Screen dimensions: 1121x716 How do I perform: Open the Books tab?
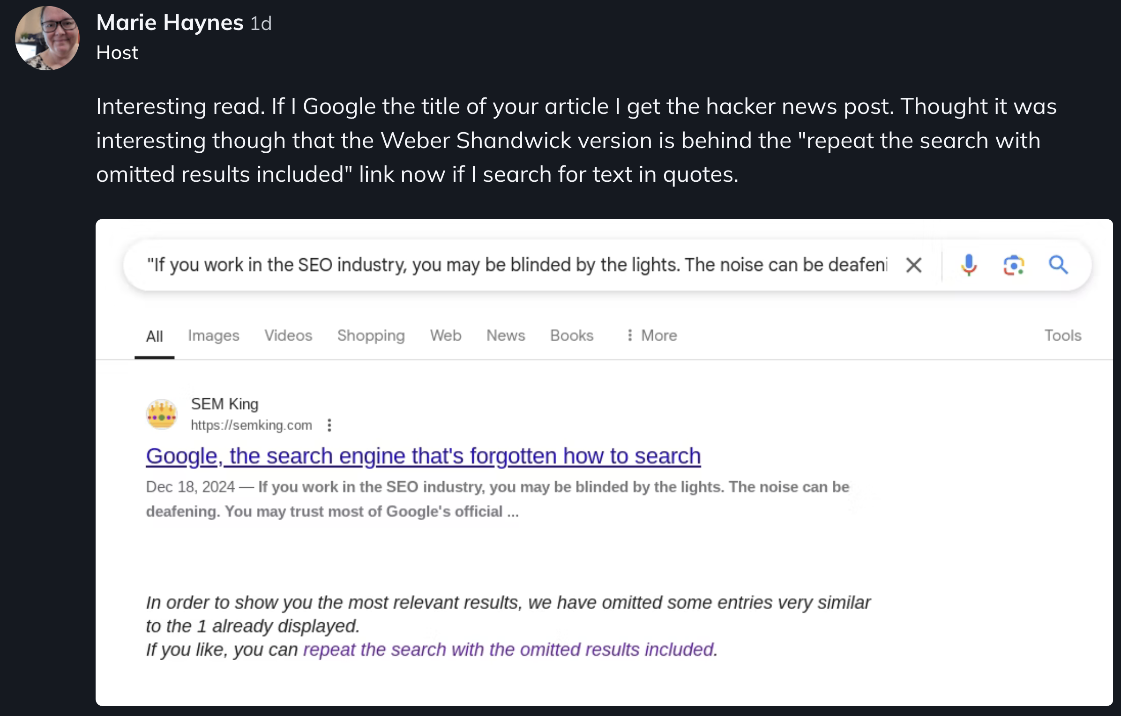coord(572,336)
